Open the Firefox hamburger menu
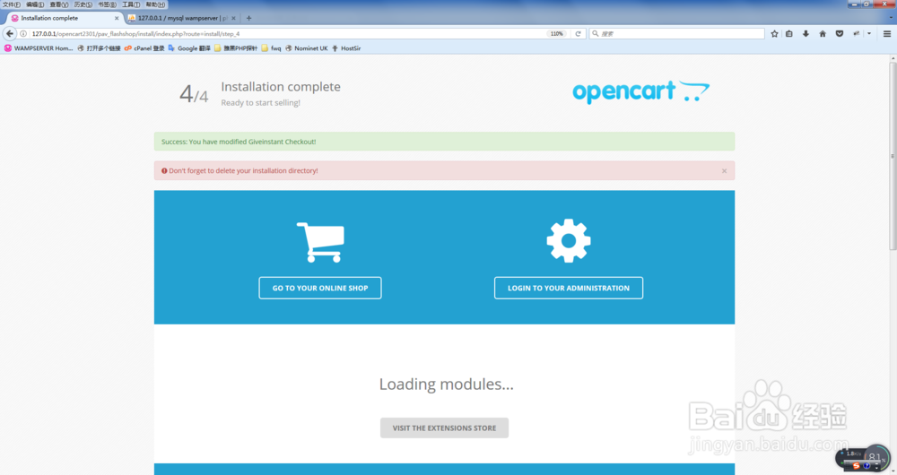The width and height of the screenshot is (897, 475). tap(887, 34)
